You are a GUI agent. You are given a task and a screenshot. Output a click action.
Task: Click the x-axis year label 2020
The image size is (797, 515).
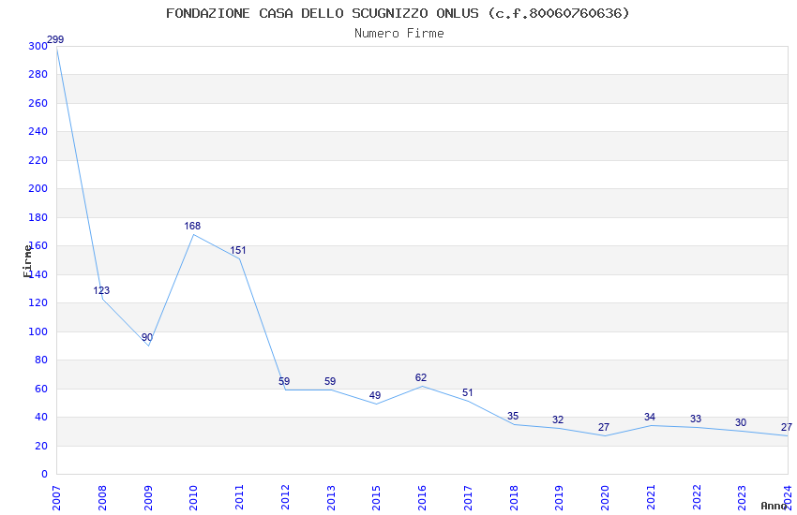pyautogui.click(x=606, y=498)
